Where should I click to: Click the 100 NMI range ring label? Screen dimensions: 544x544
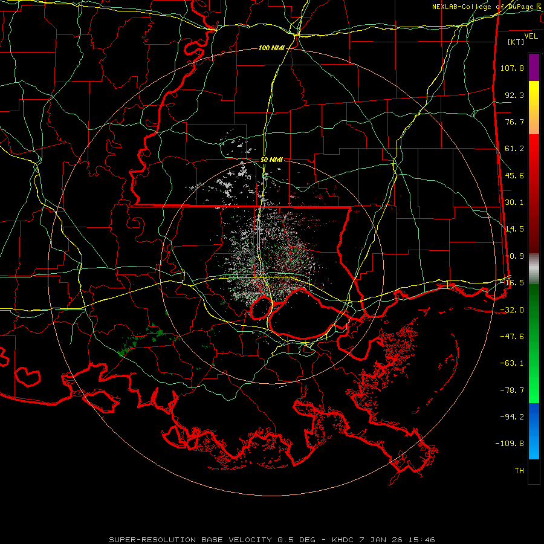point(271,48)
